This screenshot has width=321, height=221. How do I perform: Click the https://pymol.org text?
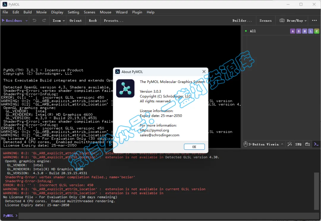[x=154, y=130]
